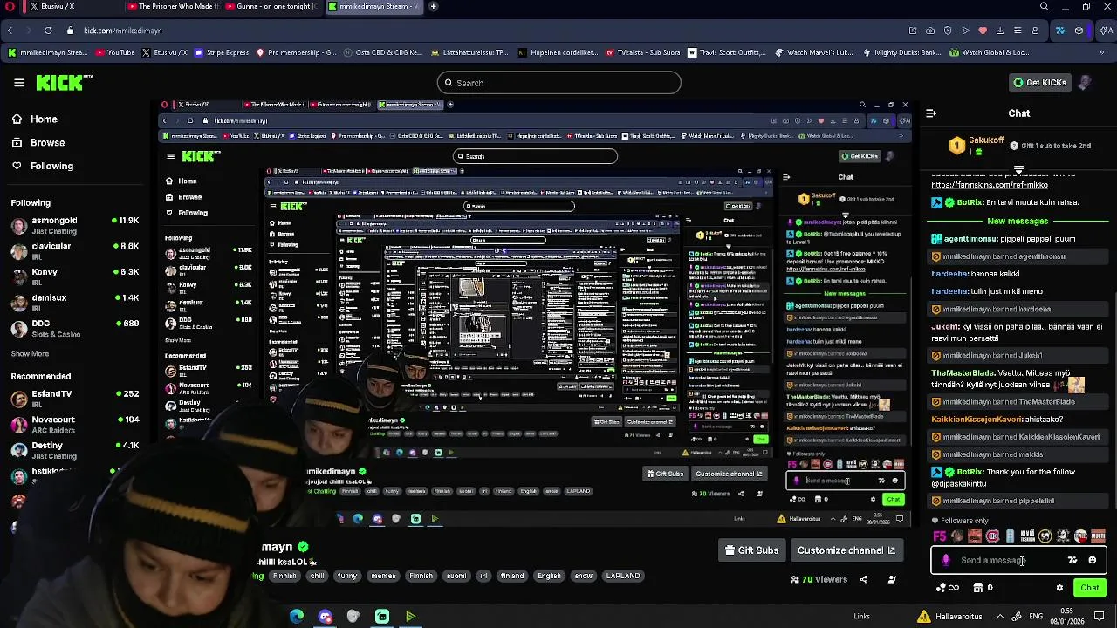Open clavicular's channel in Following
1117x628 pixels.
(74, 250)
